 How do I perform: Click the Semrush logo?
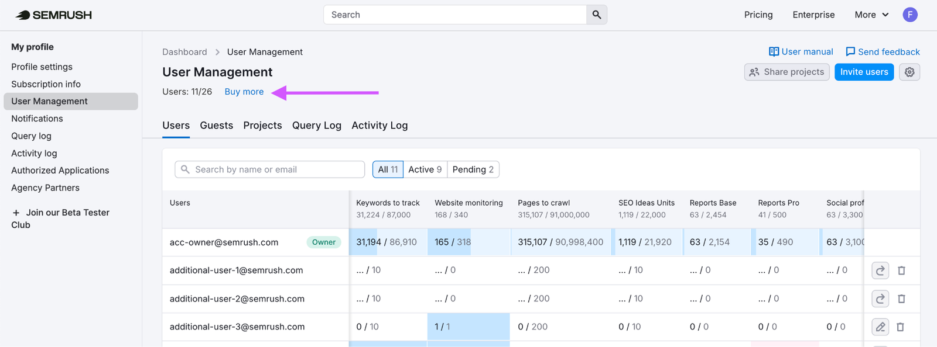tap(54, 15)
